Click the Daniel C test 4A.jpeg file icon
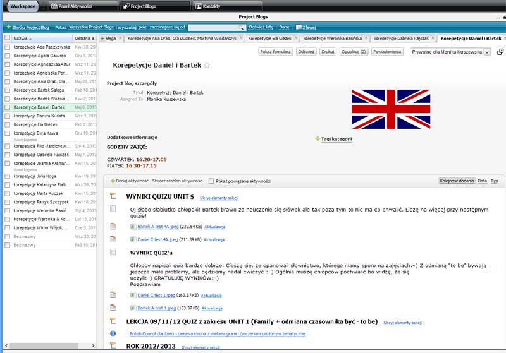506x353 pixels. coord(113,239)
